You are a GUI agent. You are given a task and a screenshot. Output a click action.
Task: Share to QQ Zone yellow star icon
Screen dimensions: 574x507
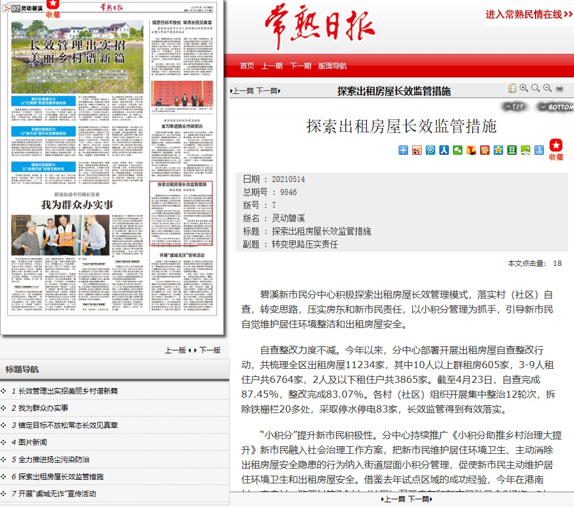point(498,150)
